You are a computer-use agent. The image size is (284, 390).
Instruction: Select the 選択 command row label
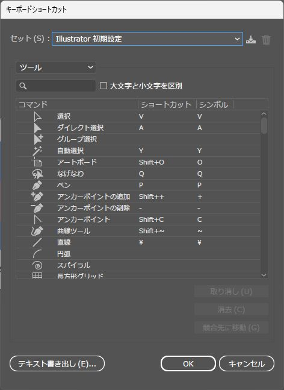coord(64,116)
